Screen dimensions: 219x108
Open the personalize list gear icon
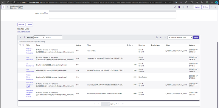pyautogui.click(x=156, y=37)
